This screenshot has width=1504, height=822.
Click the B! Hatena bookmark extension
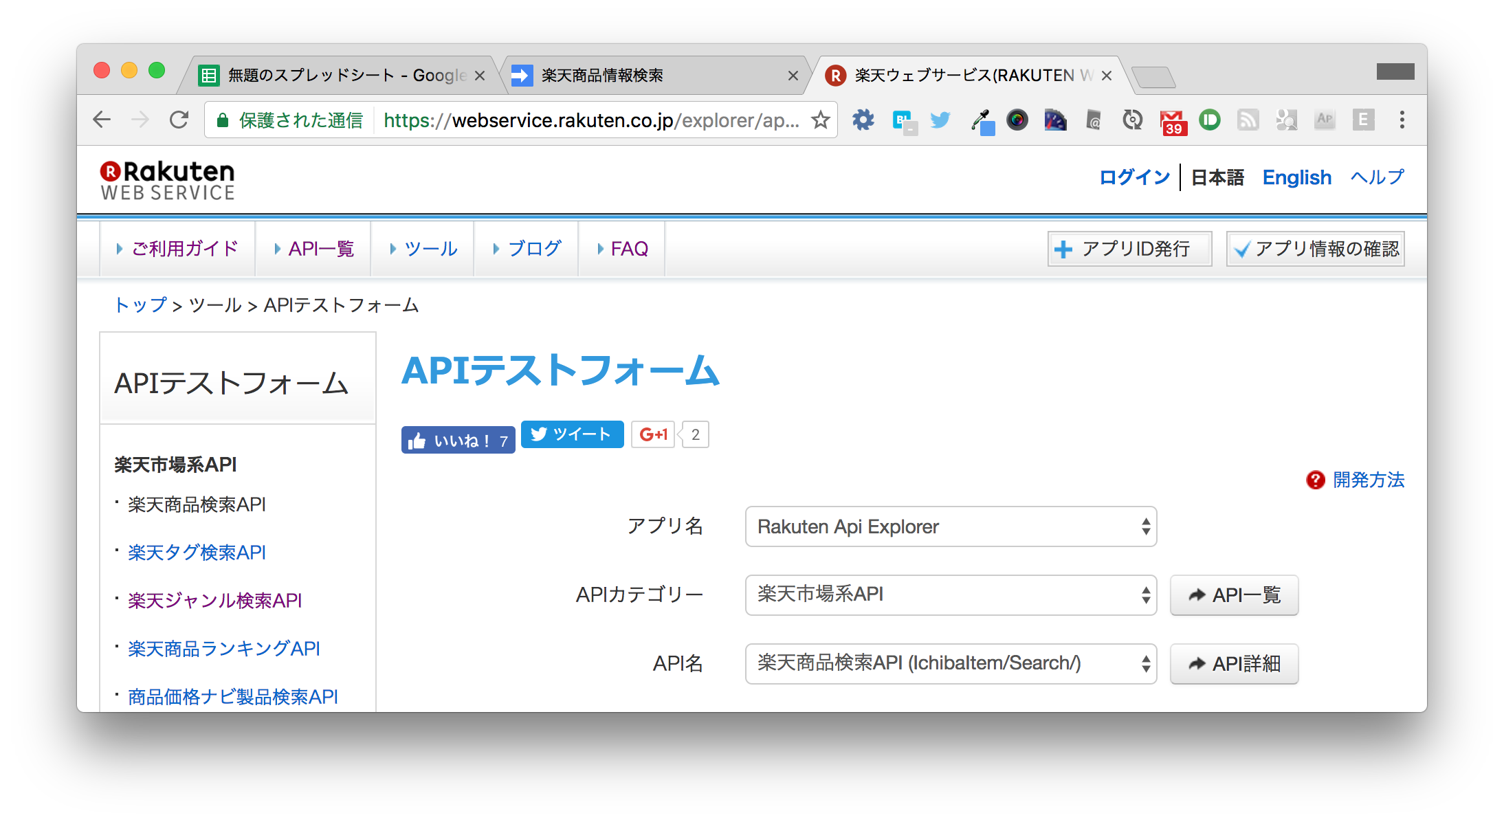(904, 122)
